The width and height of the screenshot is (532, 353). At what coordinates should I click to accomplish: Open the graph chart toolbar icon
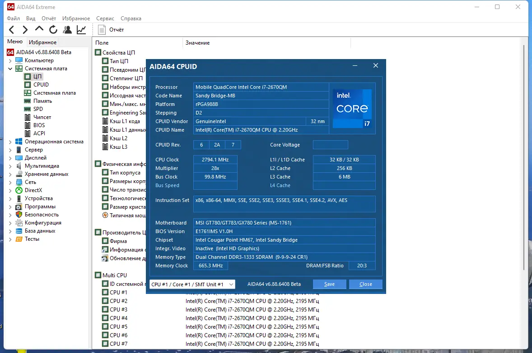(81, 30)
